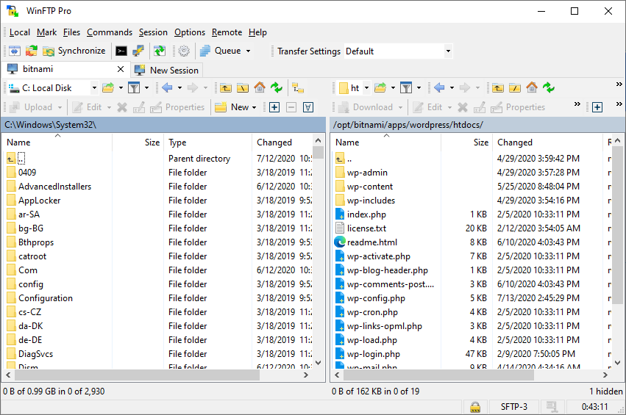Go to remote root directory icon
The height and width of the screenshot is (415, 626).
tap(515, 87)
